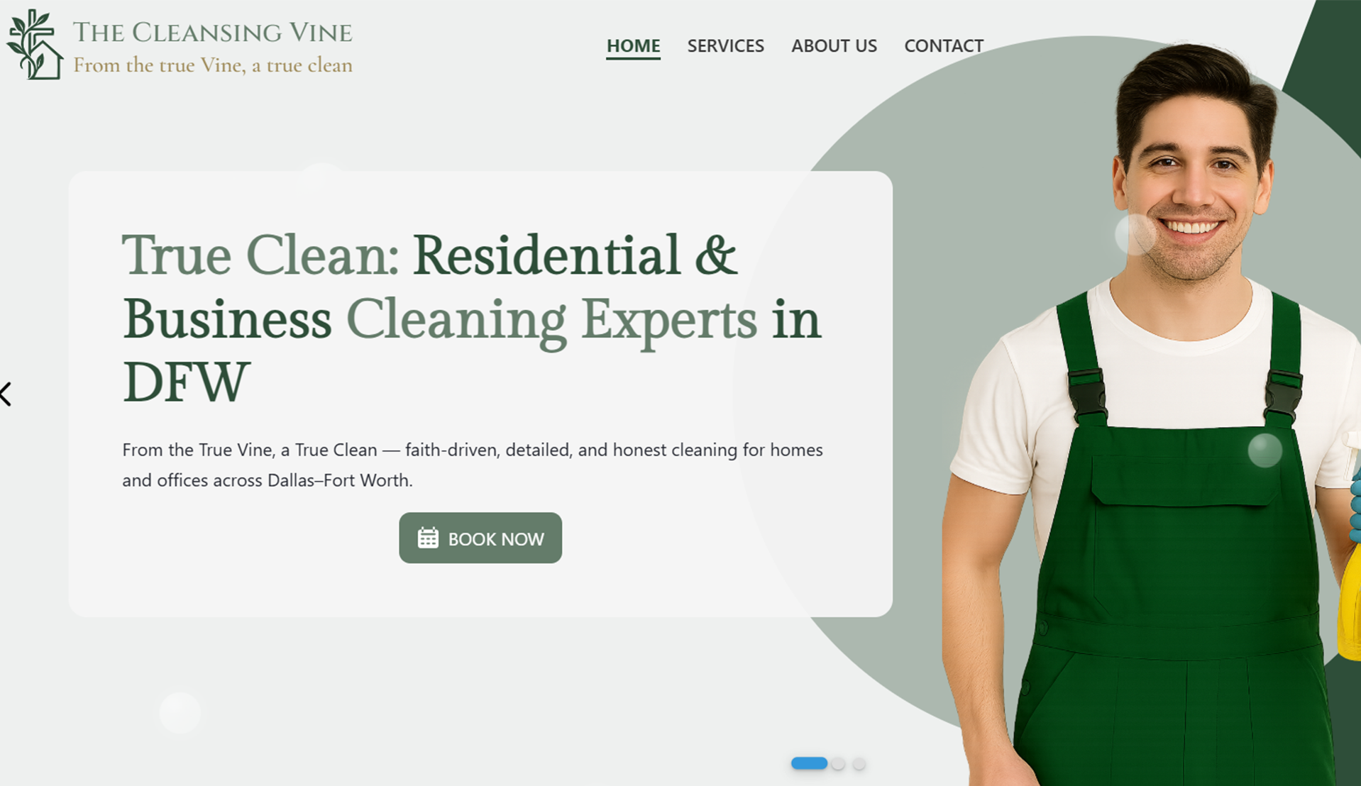Click tagline 'From the true Vine, a true clean'

(213, 65)
